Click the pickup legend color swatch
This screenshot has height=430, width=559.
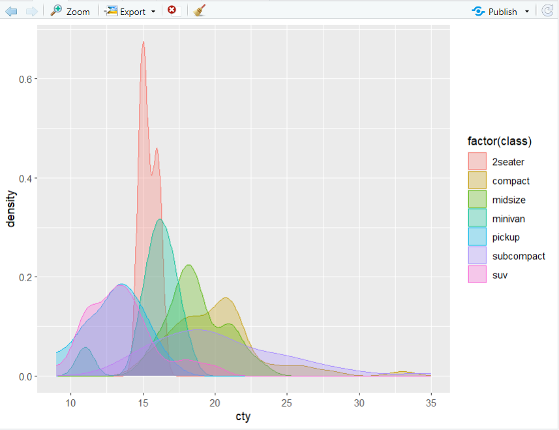[x=477, y=237]
